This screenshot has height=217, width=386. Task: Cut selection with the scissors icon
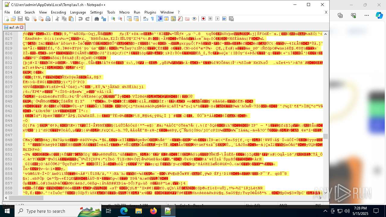point(57,19)
